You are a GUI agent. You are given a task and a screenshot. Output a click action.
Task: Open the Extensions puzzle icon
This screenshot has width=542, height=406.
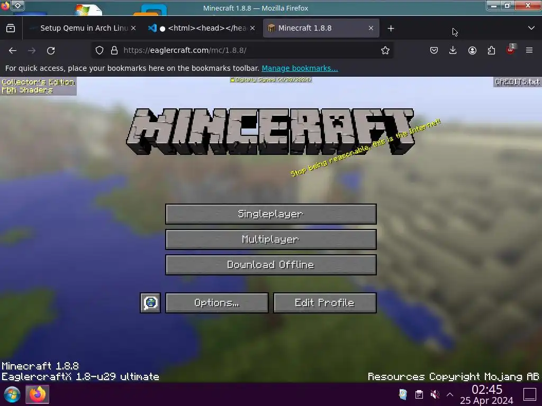coord(491,50)
